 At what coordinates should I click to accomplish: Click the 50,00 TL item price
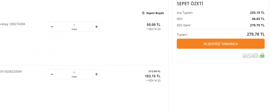[x=154, y=25]
